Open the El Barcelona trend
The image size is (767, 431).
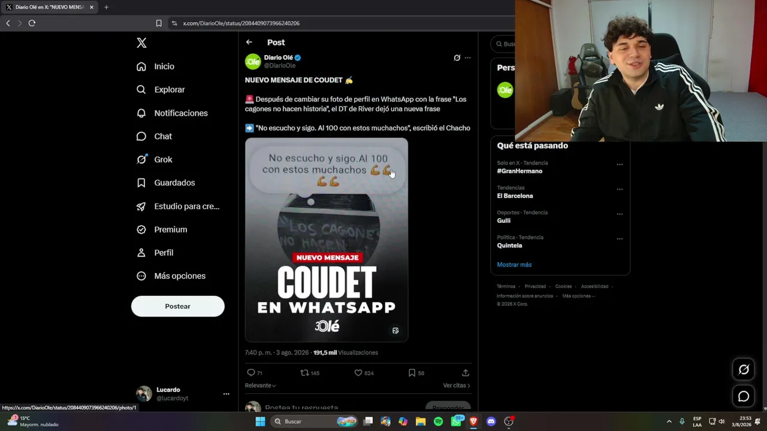tap(515, 196)
